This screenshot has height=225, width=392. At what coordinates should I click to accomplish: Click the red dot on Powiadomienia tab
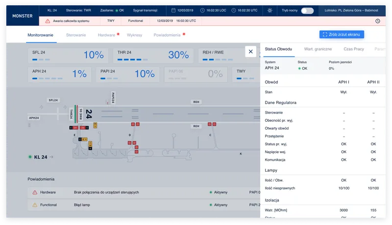tap(184, 34)
